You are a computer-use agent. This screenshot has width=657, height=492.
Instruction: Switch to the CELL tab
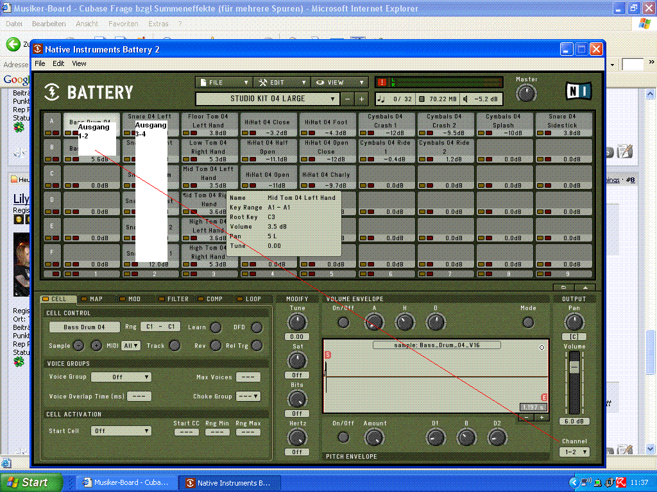pos(58,299)
